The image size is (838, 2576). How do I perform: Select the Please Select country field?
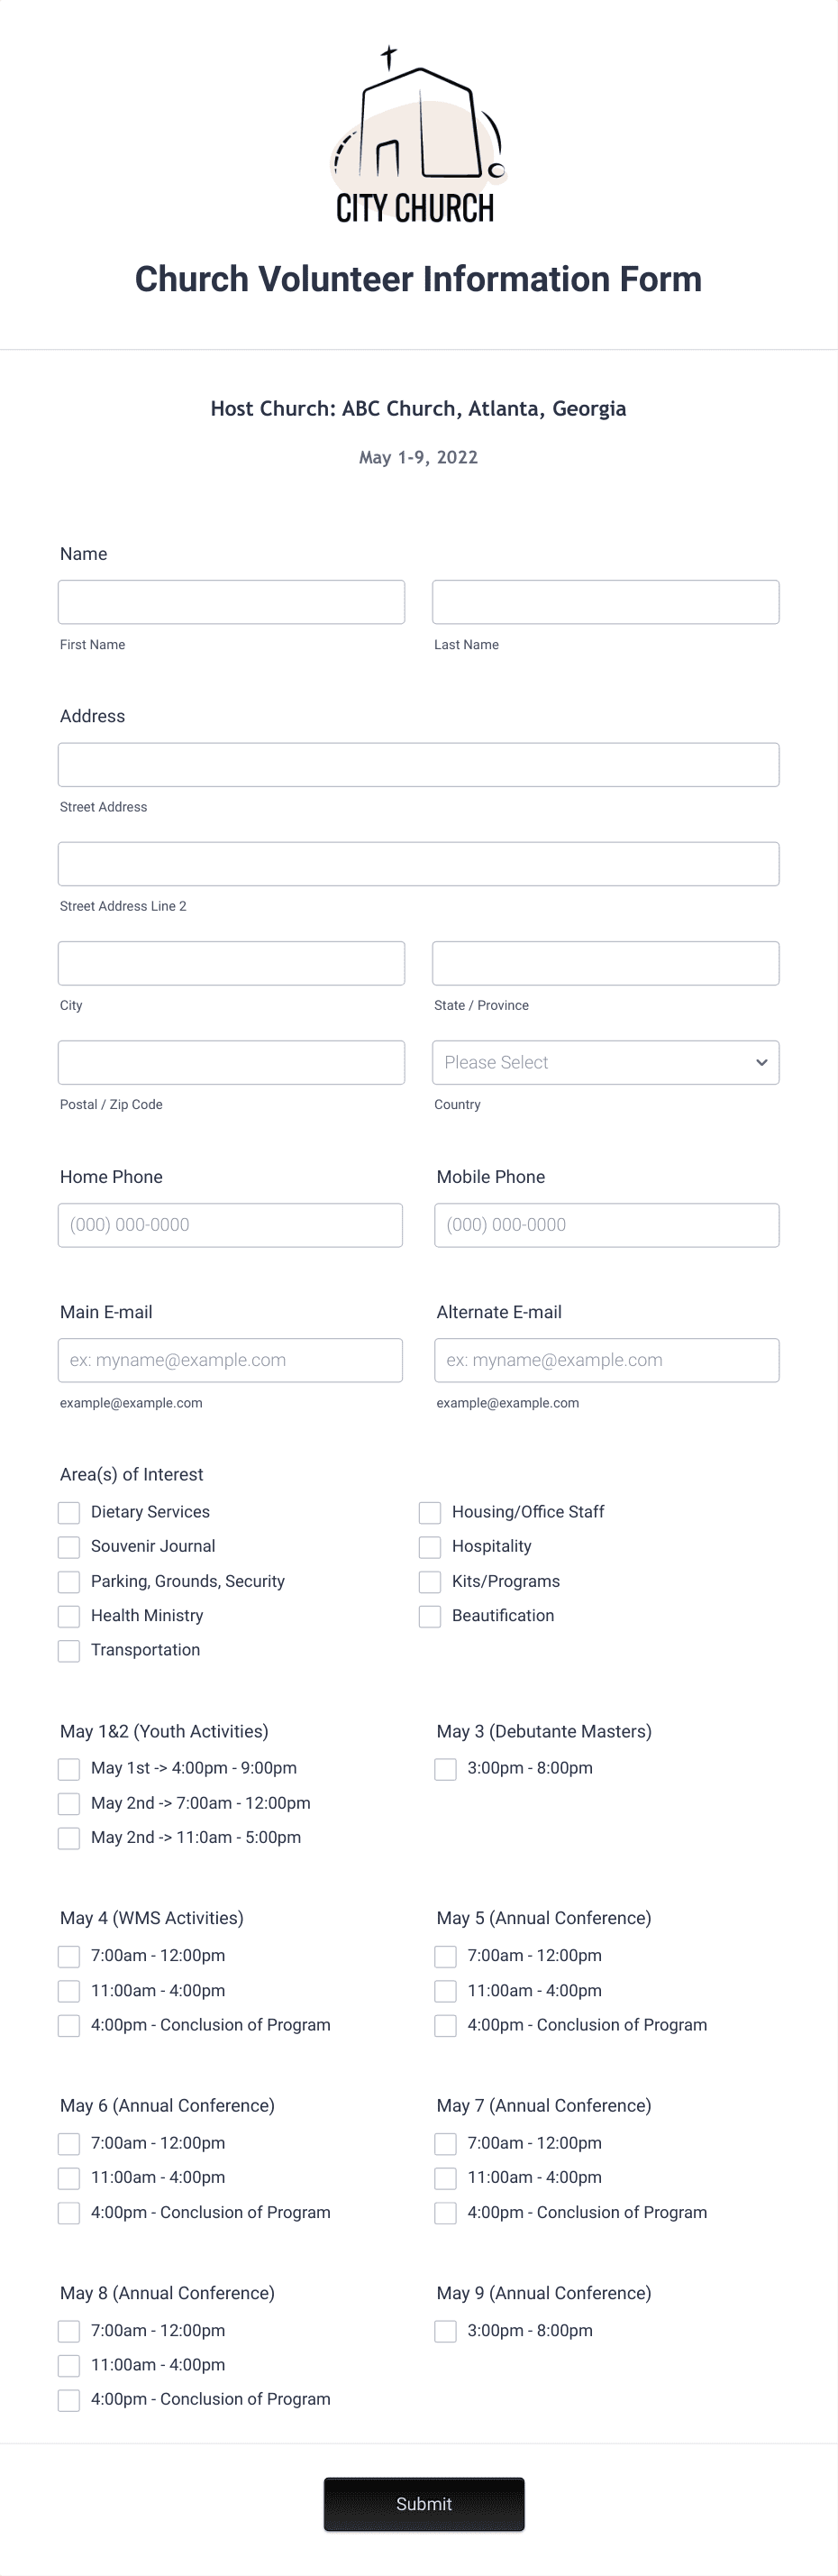coord(606,1062)
